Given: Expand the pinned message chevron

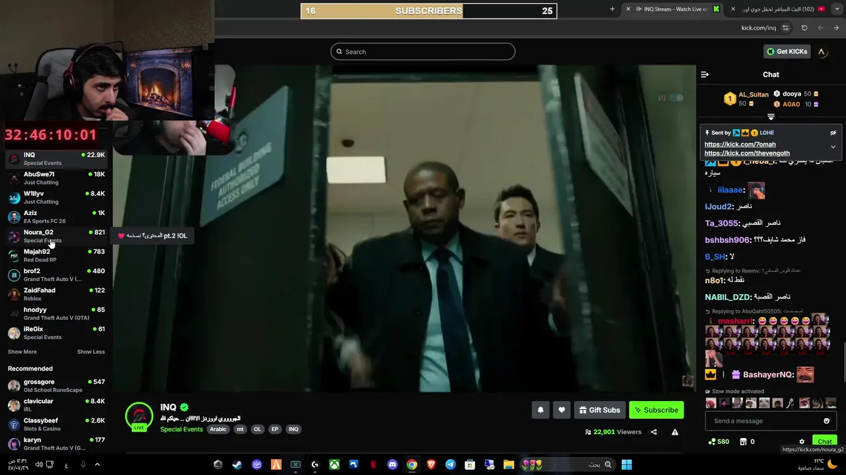Looking at the screenshot, I should tap(833, 147).
